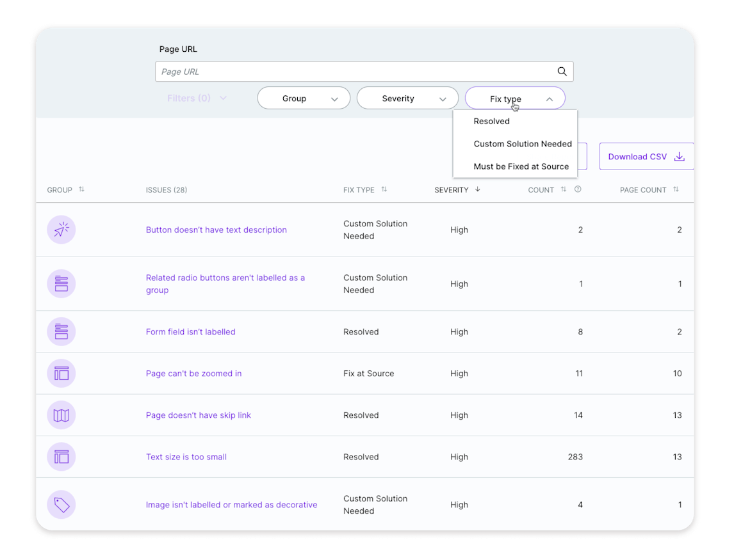Click the search magnifier icon in Page URL field
Image resolution: width=743 pixels, height=554 pixels.
(x=562, y=72)
